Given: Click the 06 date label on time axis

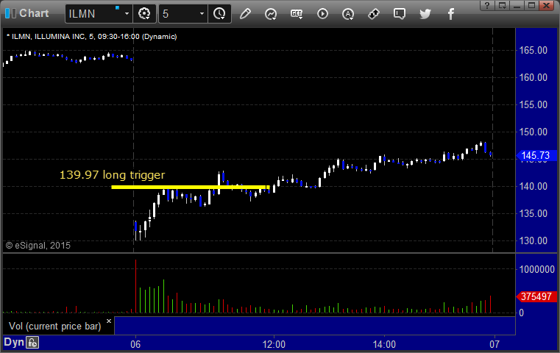Looking at the screenshot, I should click(135, 344).
